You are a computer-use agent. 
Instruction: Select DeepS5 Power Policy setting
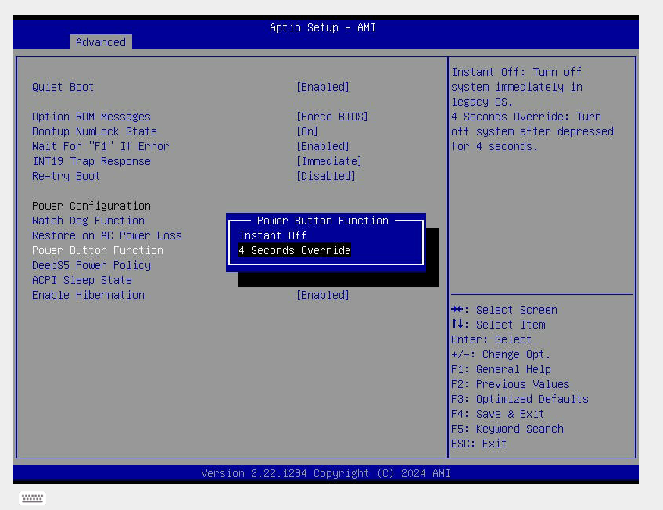(91, 265)
